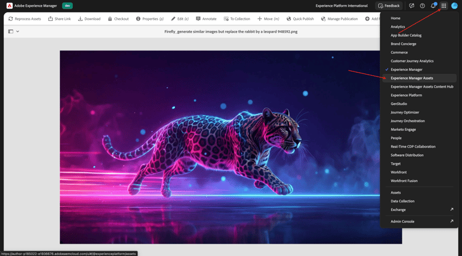Screen dimensions: 462x256
Task: Click the dev environment badge
Action: pos(68,6)
